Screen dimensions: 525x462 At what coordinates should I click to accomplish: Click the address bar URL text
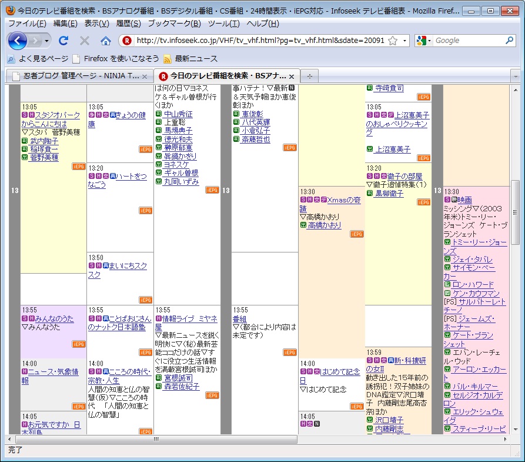click(260, 41)
